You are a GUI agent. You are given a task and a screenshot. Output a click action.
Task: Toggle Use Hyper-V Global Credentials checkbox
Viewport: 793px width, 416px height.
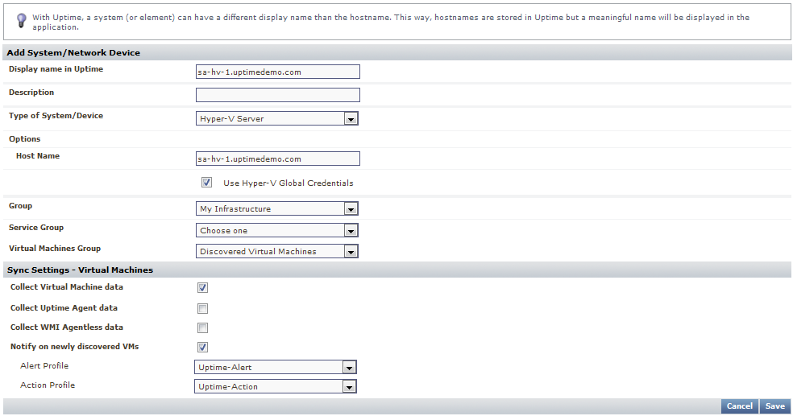(x=206, y=183)
